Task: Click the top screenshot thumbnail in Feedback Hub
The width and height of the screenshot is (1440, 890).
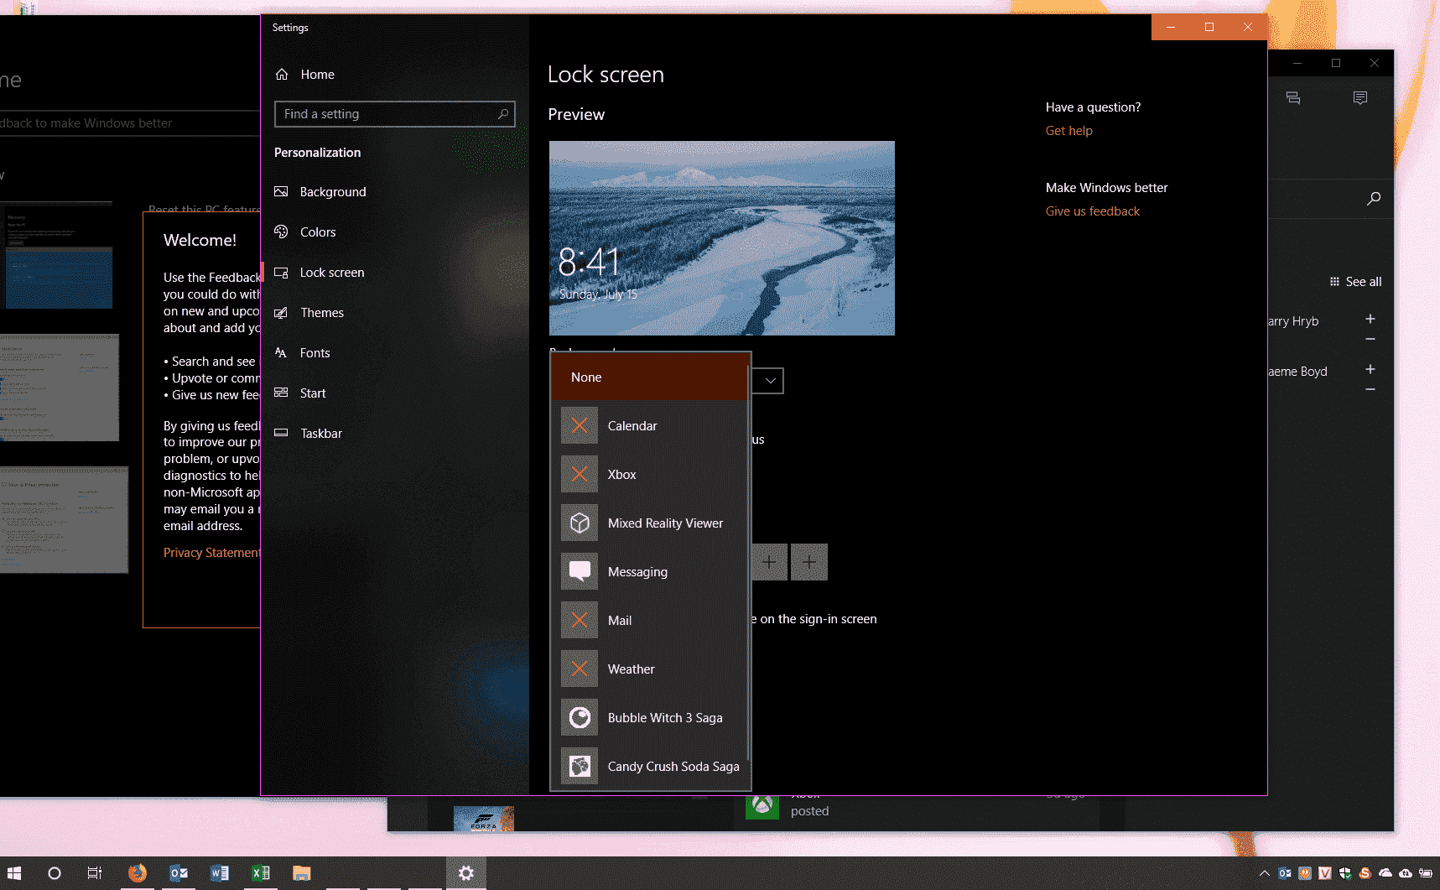Action: coord(57,255)
